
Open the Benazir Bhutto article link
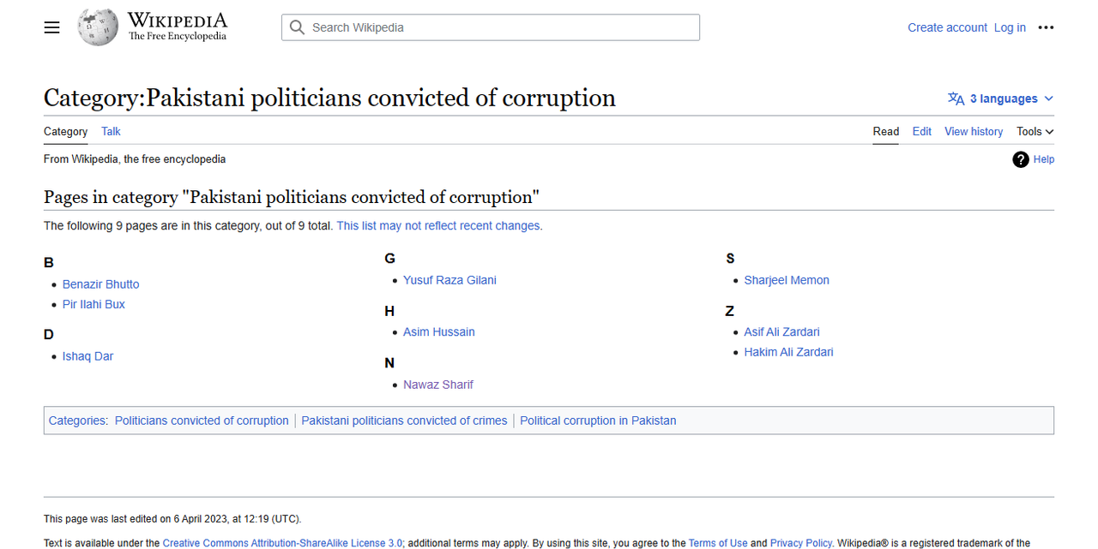tap(100, 284)
